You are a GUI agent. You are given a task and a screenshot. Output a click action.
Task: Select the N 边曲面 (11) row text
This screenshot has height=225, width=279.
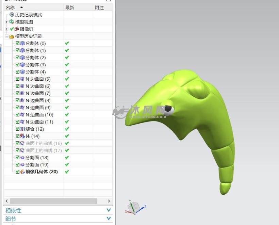tap(39, 122)
